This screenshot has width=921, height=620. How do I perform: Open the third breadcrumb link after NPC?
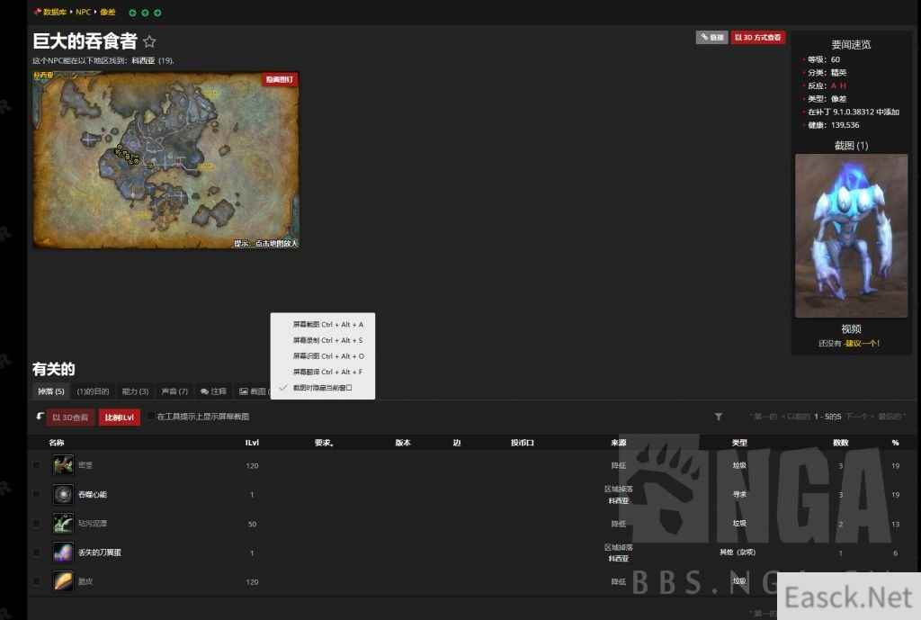tap(108, 12)
